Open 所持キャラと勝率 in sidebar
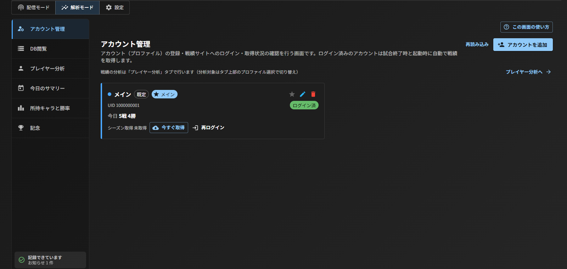 tap(50, 108)
